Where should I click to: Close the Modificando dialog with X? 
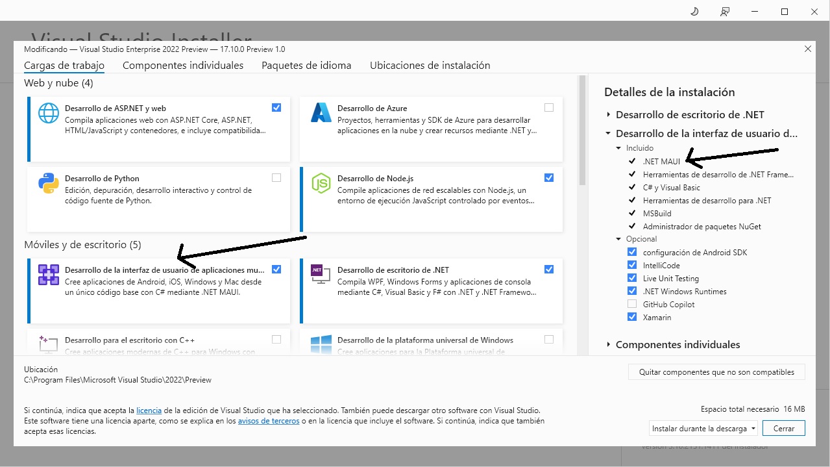808,49
